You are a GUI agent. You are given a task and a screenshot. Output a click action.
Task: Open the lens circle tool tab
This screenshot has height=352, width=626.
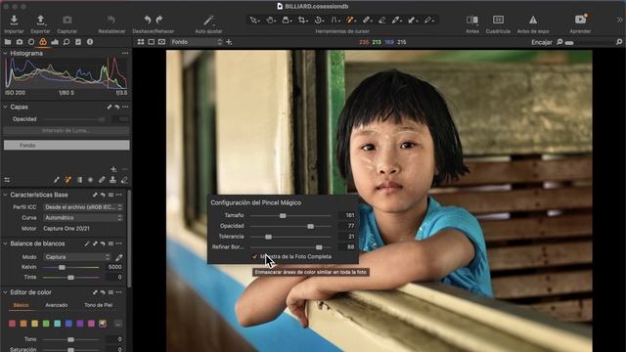[x=31, y=42]
